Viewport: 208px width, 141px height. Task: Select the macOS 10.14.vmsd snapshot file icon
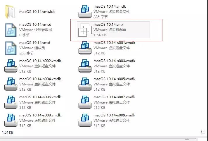(11, 30)
